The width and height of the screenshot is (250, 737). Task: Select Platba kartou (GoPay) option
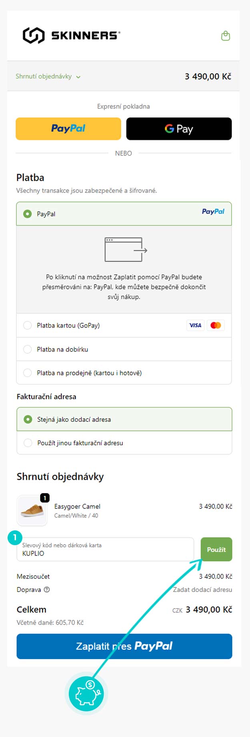click(28, 326)
